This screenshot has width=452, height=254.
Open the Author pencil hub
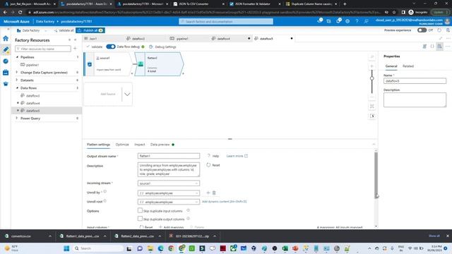6,50
